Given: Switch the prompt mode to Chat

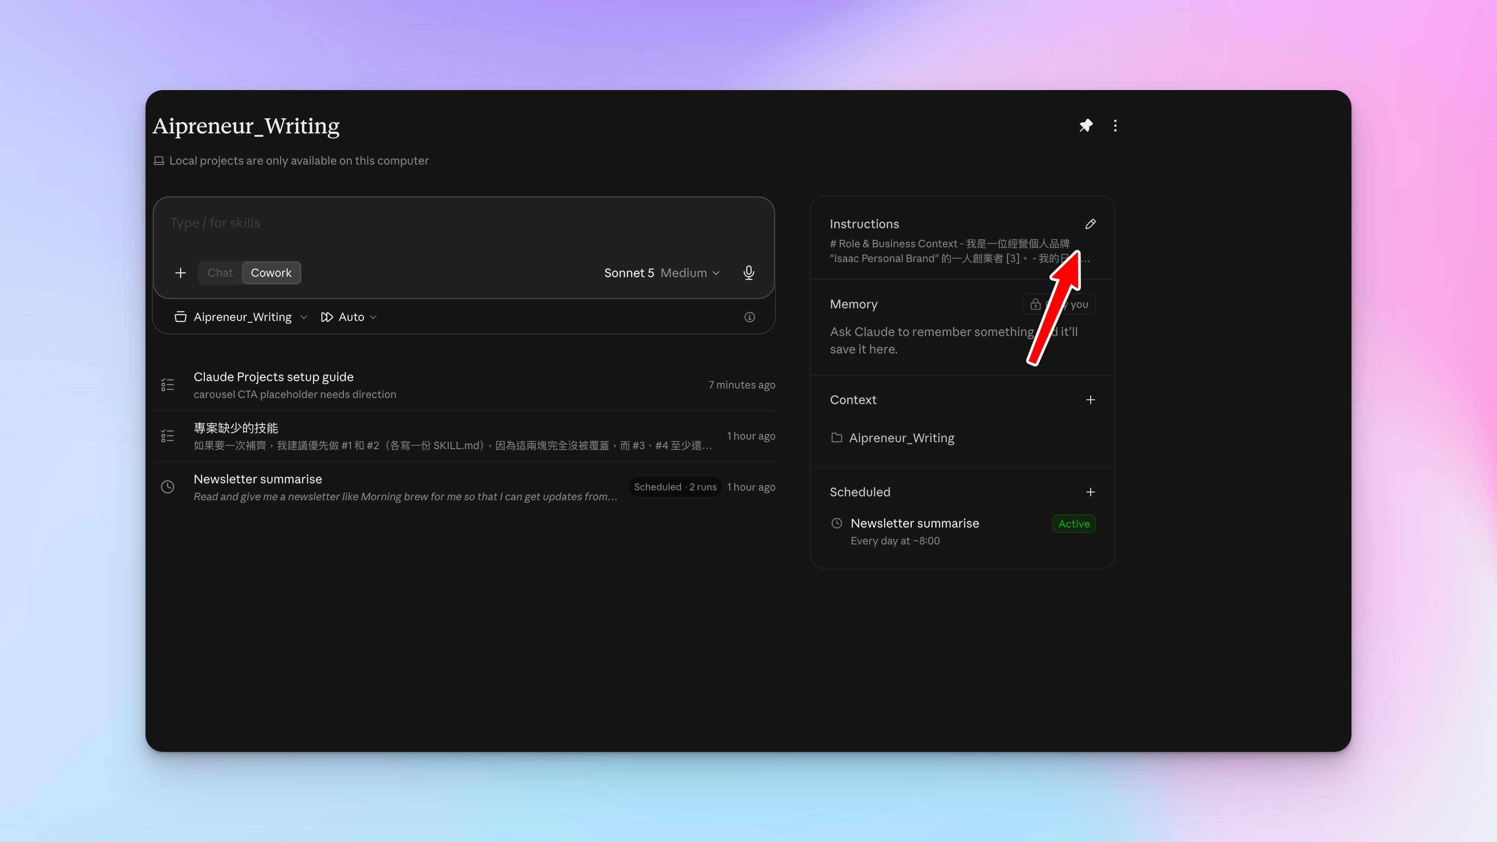Looking at the screenshot, I should [220, 272].
